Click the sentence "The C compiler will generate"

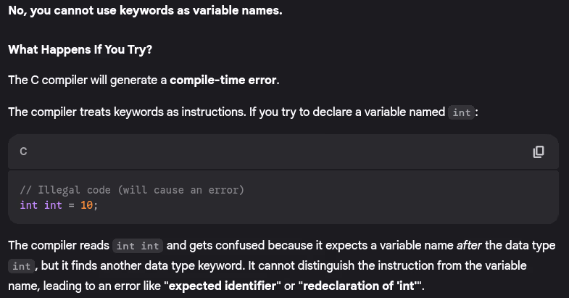(88, 80)
